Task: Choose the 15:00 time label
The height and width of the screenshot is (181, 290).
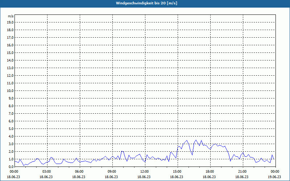Action: coord(178,172)
